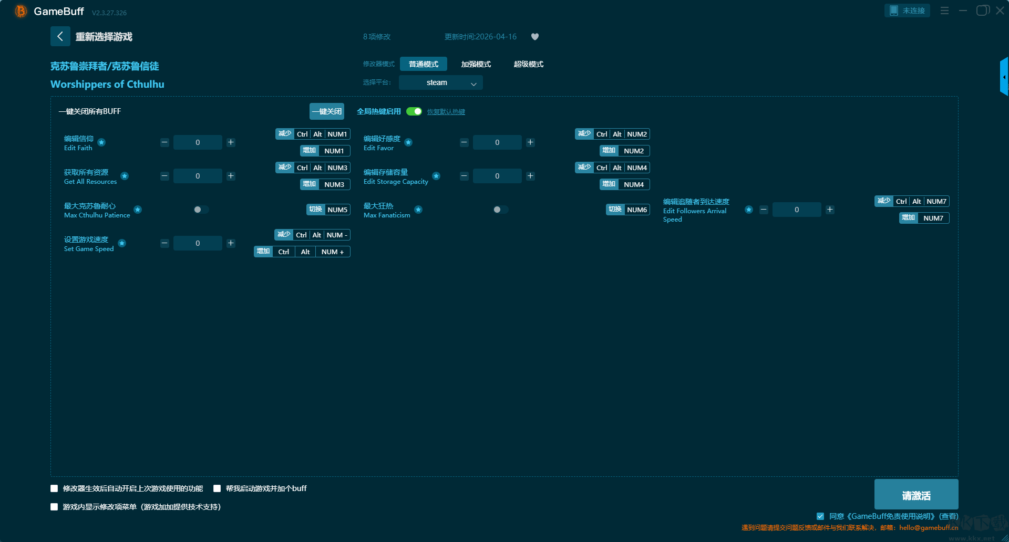Click the NUM6 toggle hotkey for Max Fanaticism
The height and width of the screenshot is (542, 1009).
[628, 210]
